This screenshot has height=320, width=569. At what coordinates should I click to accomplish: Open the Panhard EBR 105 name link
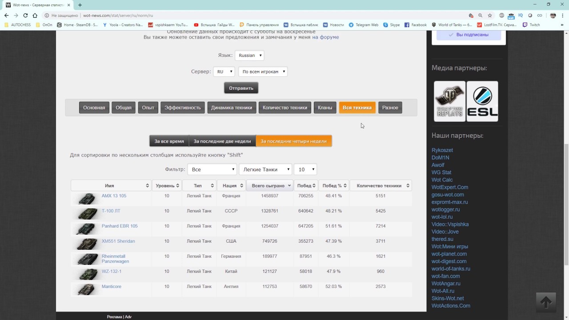[x=120, y=226]
